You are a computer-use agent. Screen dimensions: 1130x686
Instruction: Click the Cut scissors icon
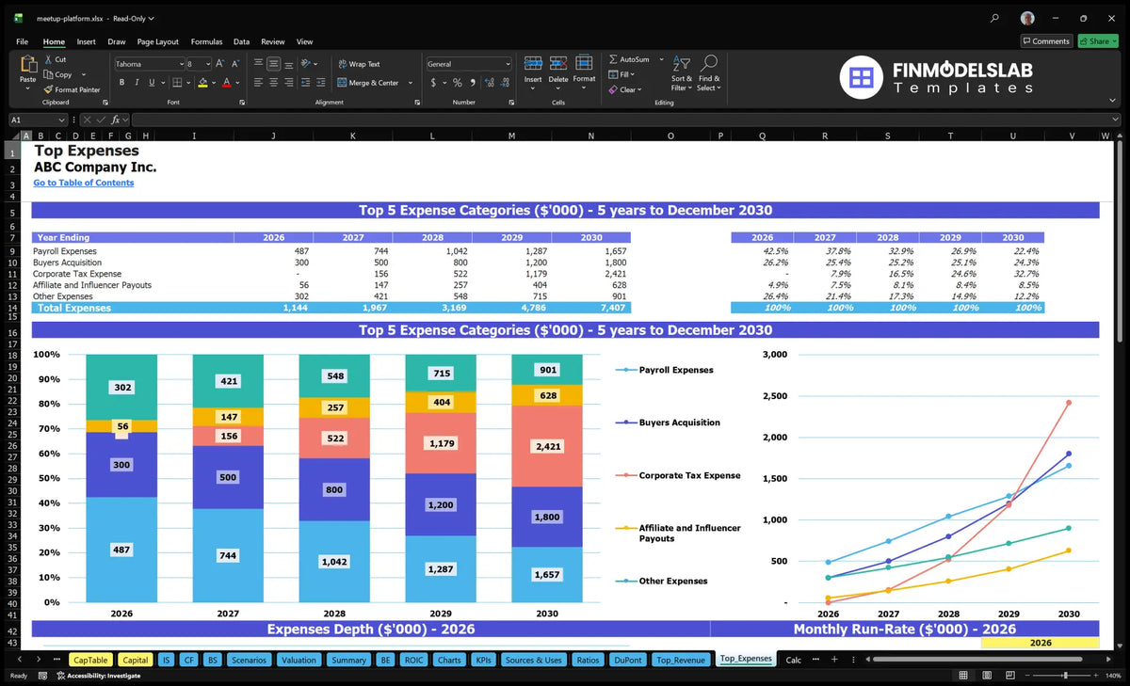(48, 59)
